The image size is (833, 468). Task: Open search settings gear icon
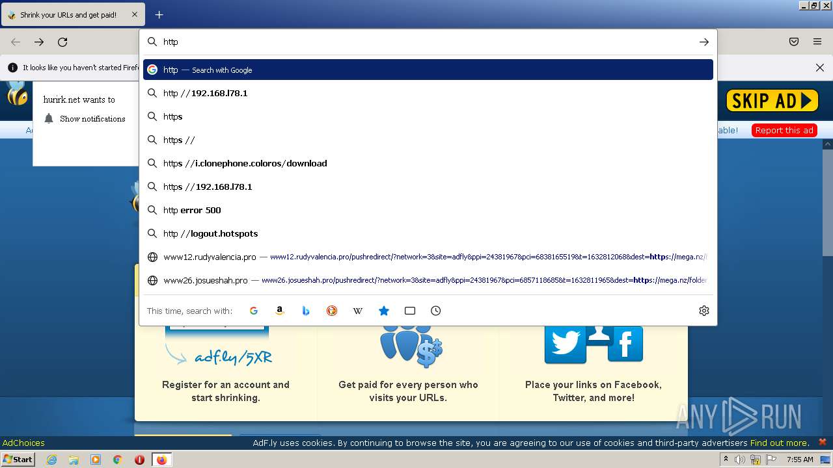pos(703,311)
